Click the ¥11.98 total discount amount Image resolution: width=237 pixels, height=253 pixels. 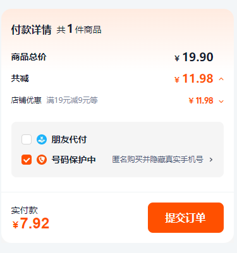(194, 79)
